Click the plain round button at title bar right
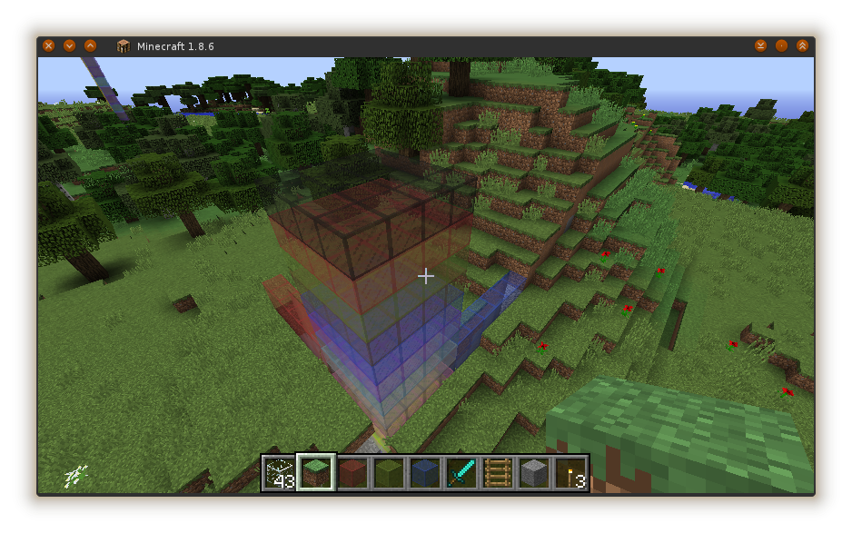This screenshot has height=533, width=852. [x=781, y=45]
